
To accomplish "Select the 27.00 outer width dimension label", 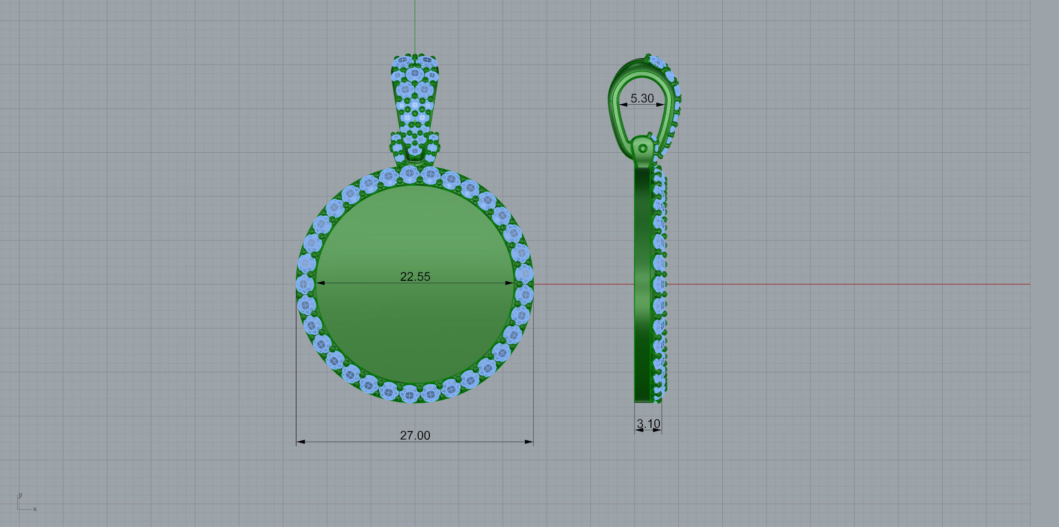I will coord(415,435).
